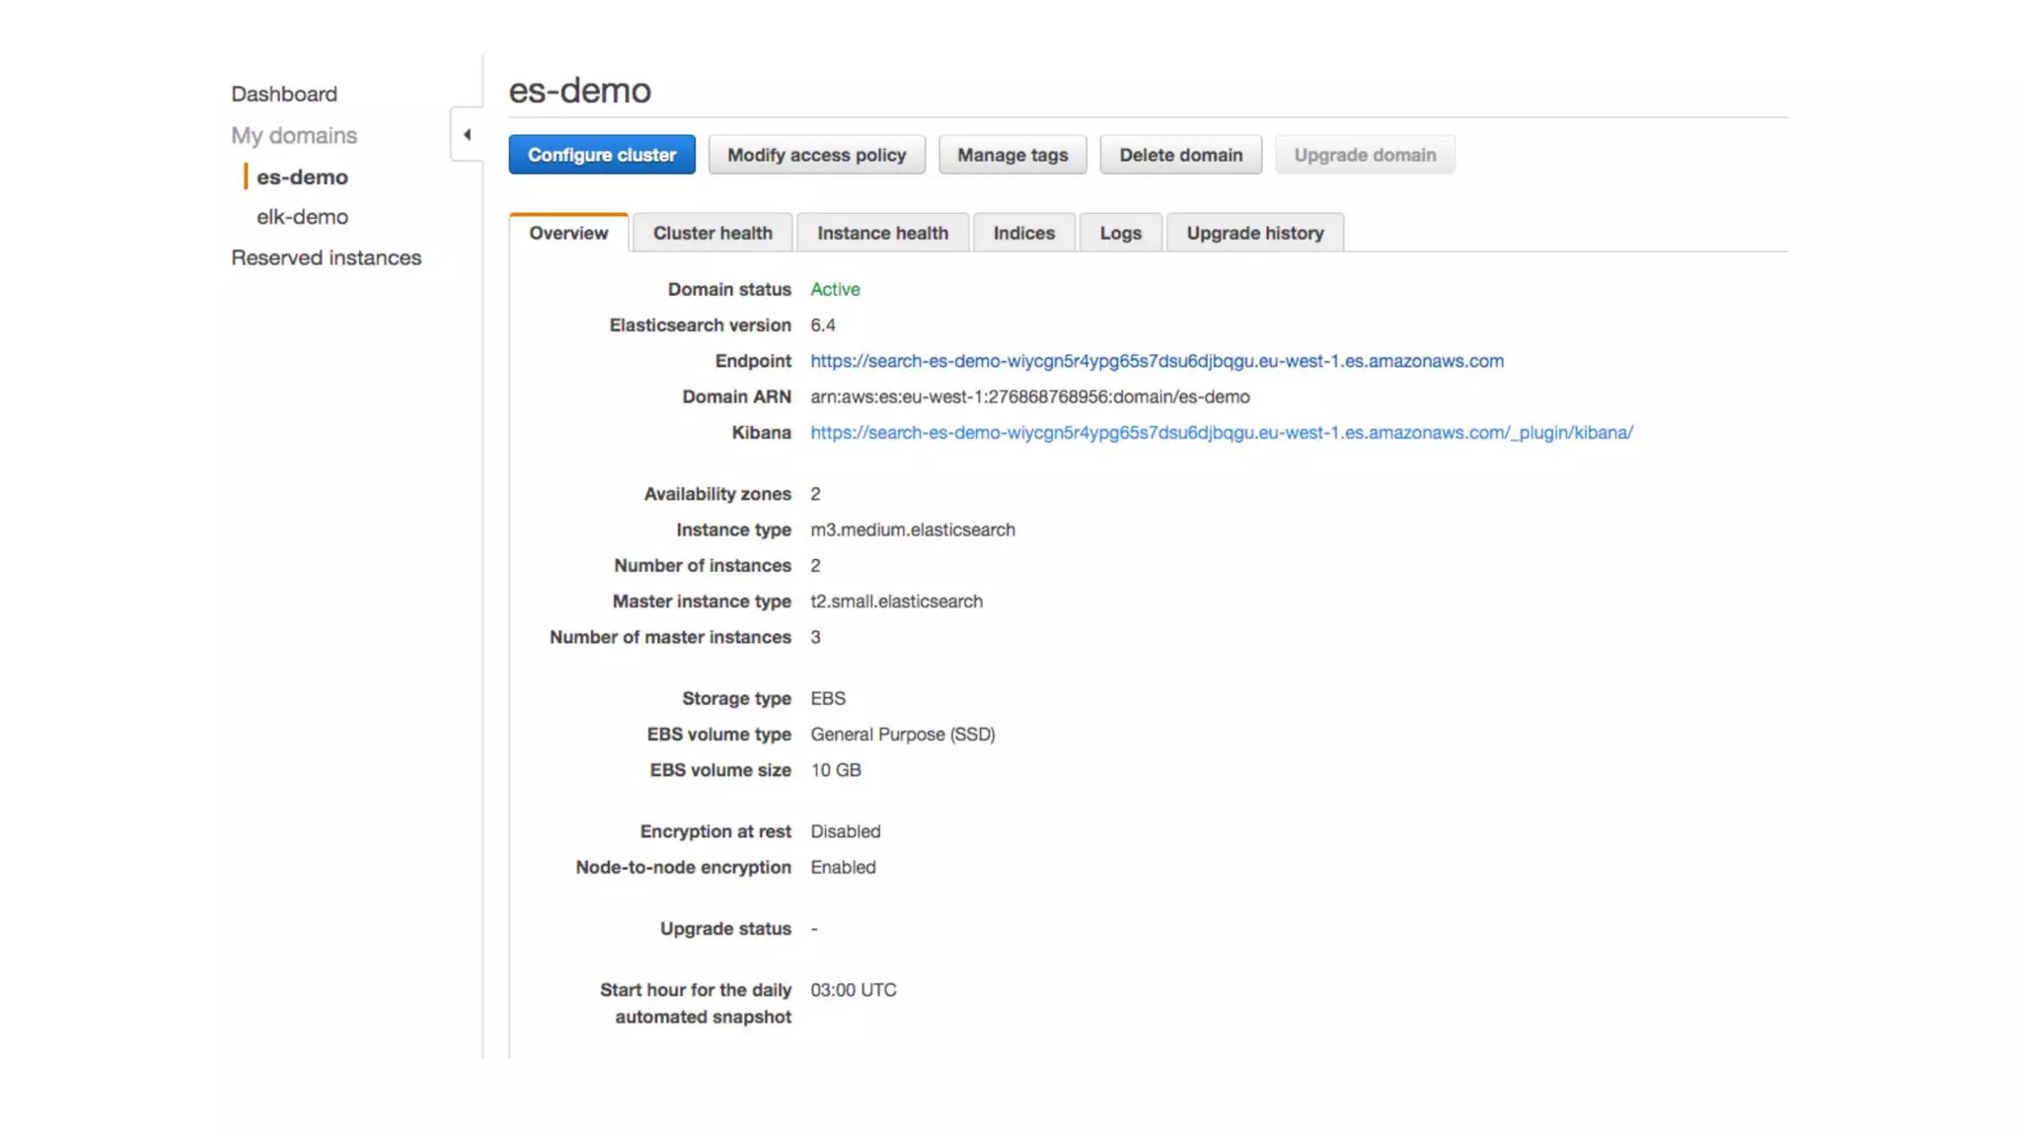Open the Kibana plugin URL link
2021x1136 pixels.
1222,433
